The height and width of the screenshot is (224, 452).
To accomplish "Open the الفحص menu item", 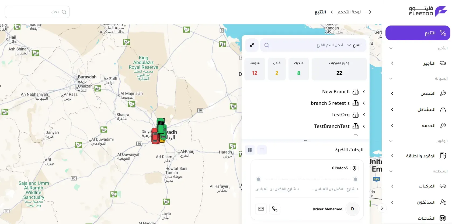I will pyautogui.click(x=418, y=93).
